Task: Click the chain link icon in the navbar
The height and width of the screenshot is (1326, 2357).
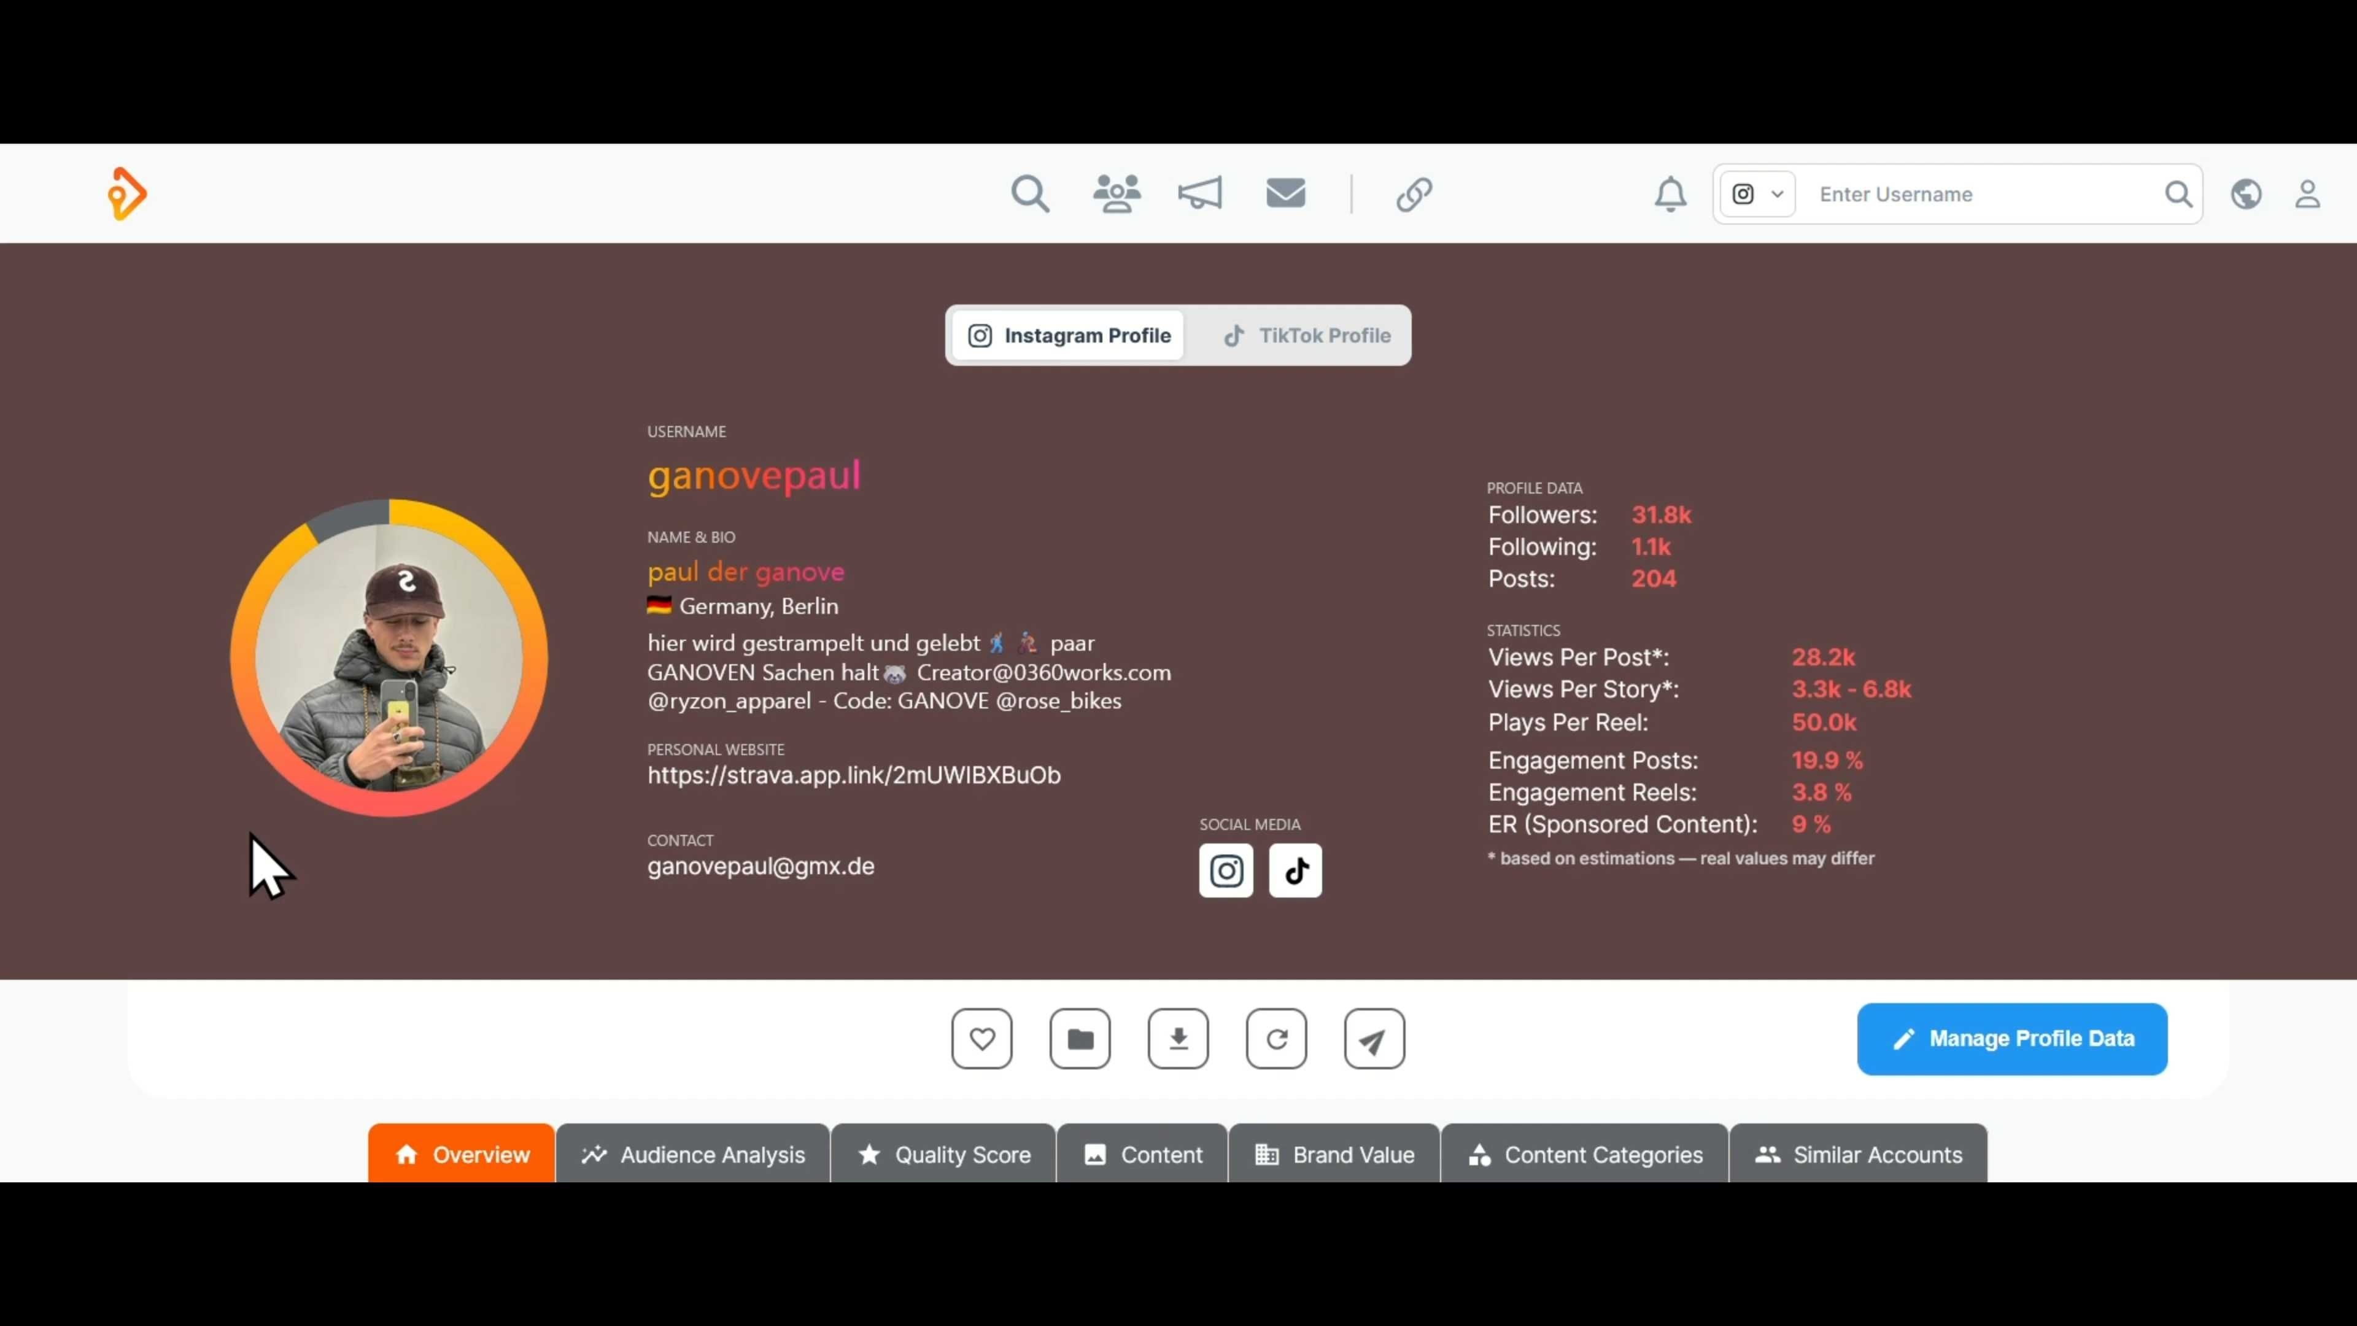Action: click(x=1414, y=194)
